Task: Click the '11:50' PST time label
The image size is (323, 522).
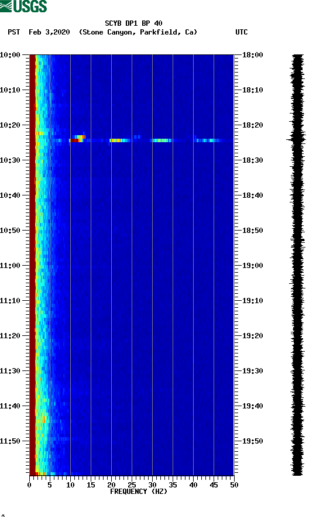Action: 10,441
